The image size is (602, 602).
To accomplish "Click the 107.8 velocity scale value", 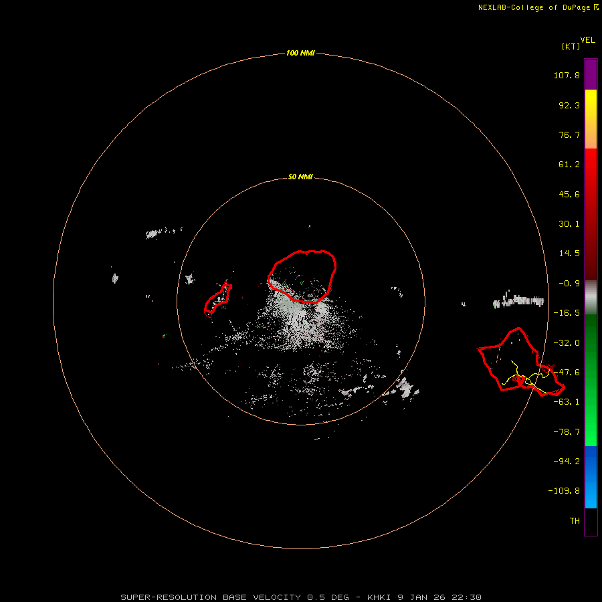I will [567, 75].
